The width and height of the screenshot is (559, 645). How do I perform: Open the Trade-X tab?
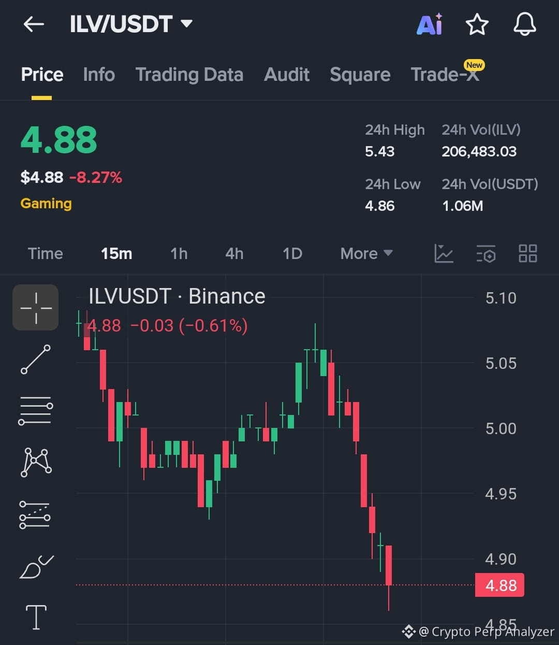(445, 75)
